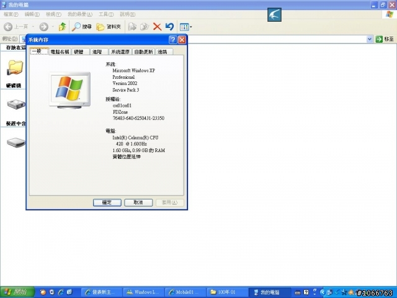The height and width of the screenshot is (298, 397).
Task: Click the red Delete X icon
Action: point(157,27)
